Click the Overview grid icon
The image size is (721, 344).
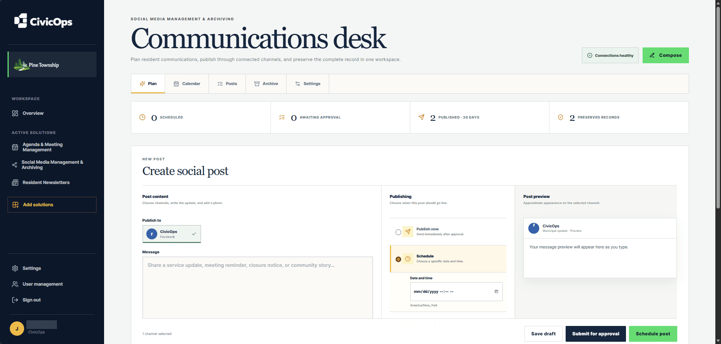tap(15, 113)
